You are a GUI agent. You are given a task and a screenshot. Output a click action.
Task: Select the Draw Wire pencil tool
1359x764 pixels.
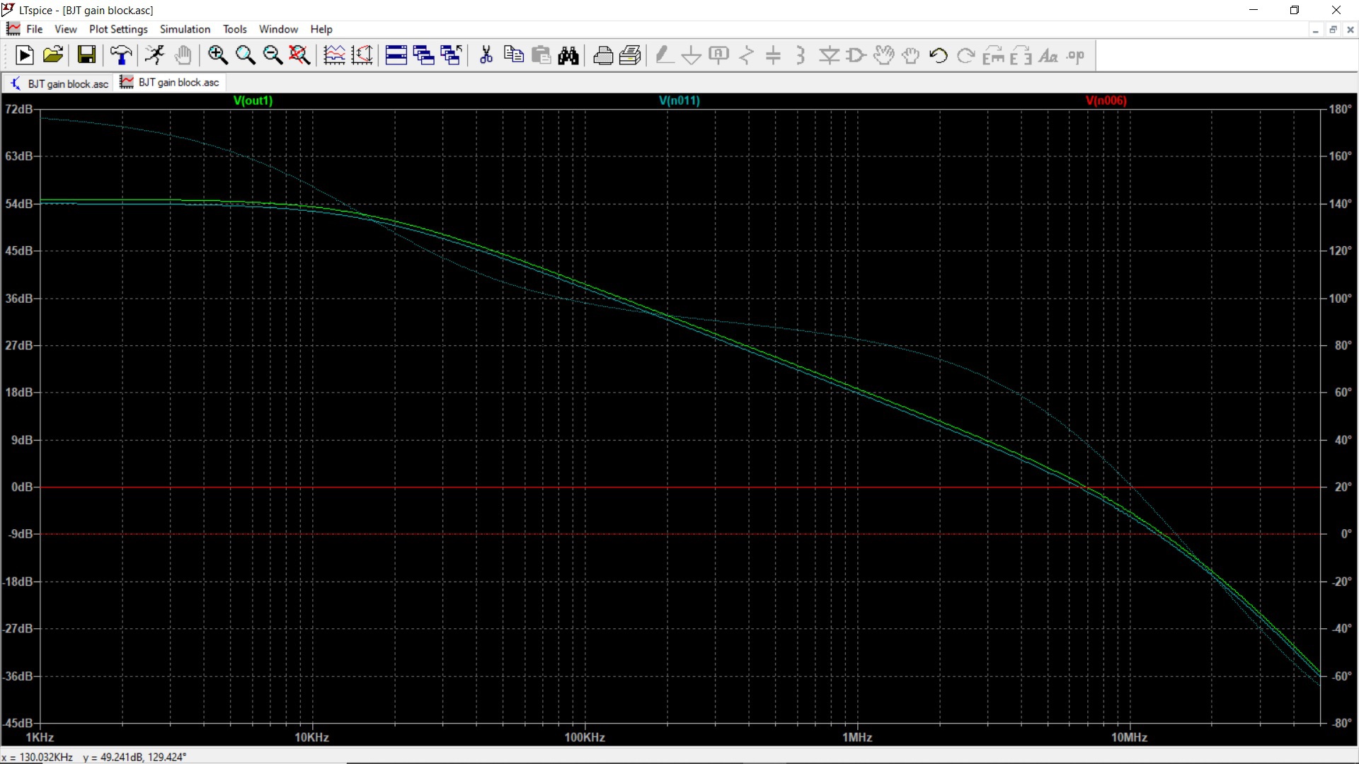664,55
